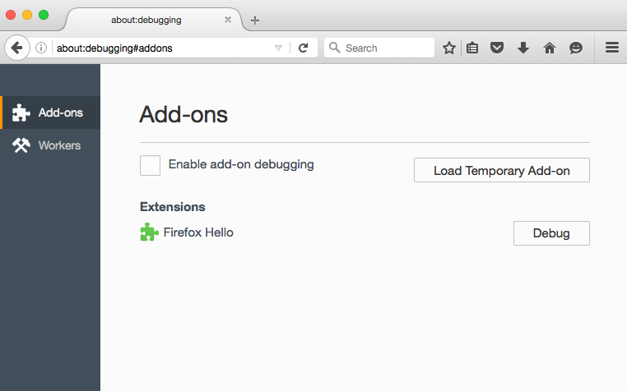Bookmark this page with the star icon

point(449,48)
